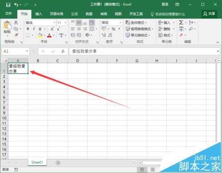Switch to the Formulas tab
The image size is (222, 173).
(x=75, y=14)
